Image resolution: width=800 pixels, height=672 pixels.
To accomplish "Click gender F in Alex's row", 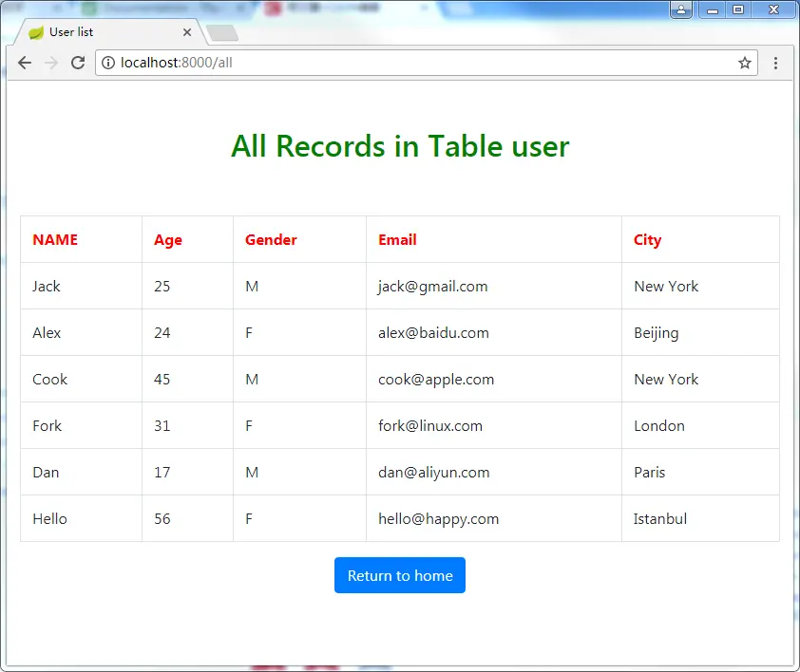I will pos(249,332).
